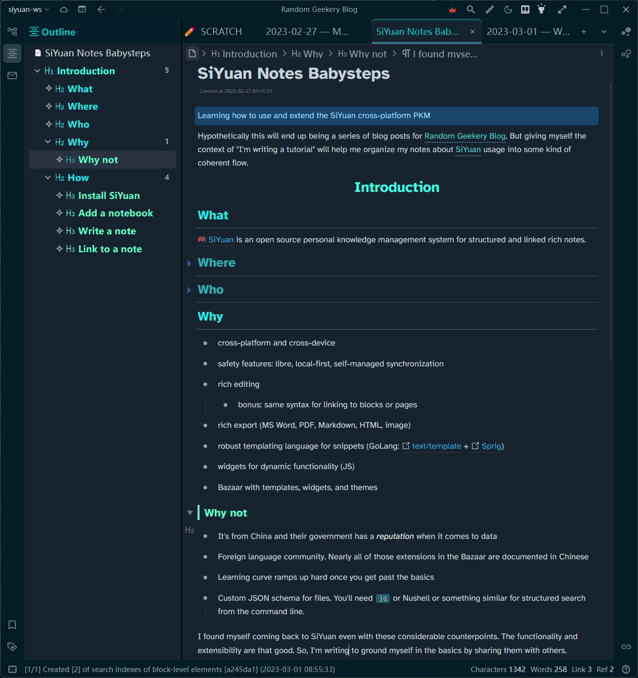Open the book reading view icon

[x=525, y=9]
